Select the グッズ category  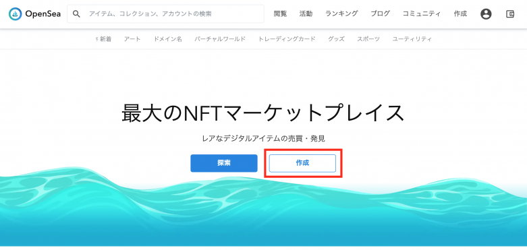[x=336, y=39]
